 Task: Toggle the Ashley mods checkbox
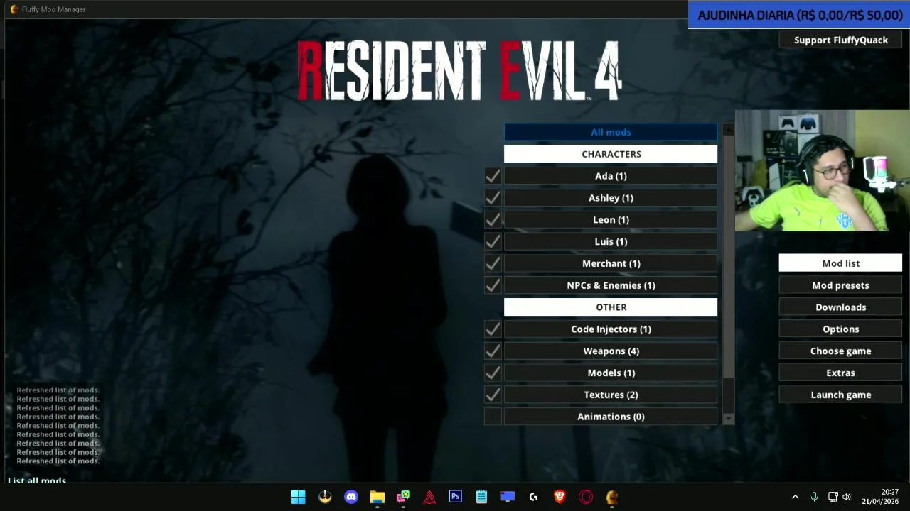point(493,198)
